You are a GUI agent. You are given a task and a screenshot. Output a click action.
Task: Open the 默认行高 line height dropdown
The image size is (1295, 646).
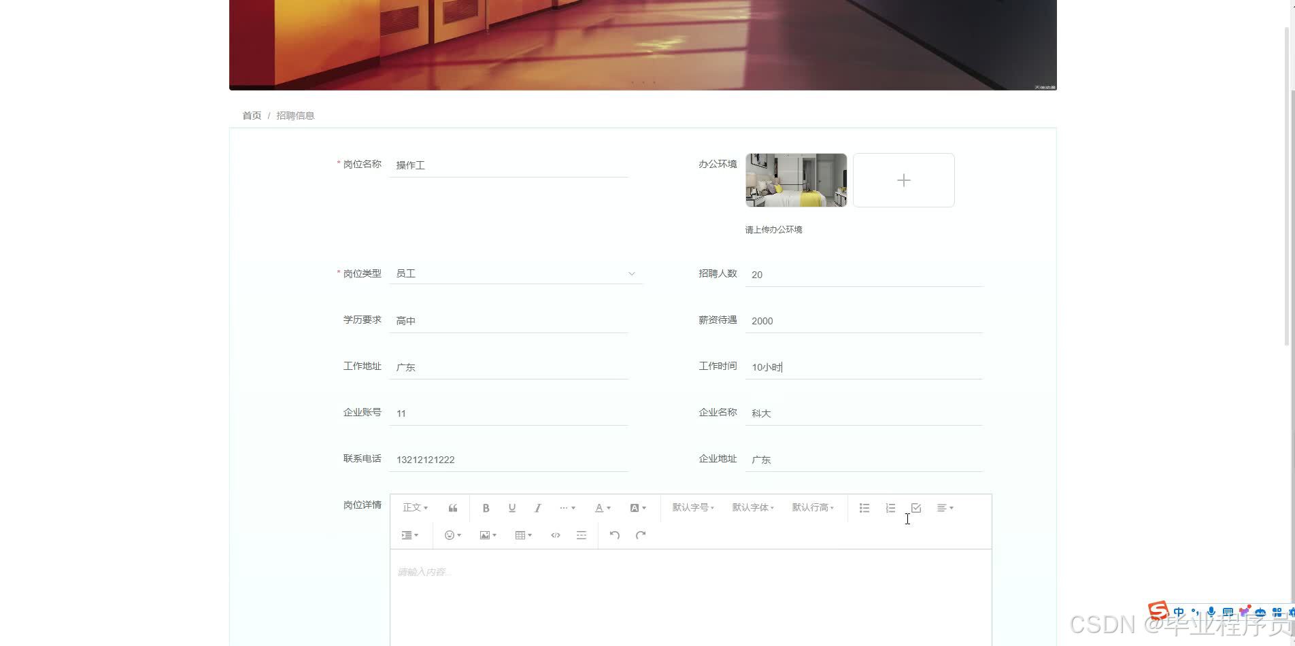(813, 508)
